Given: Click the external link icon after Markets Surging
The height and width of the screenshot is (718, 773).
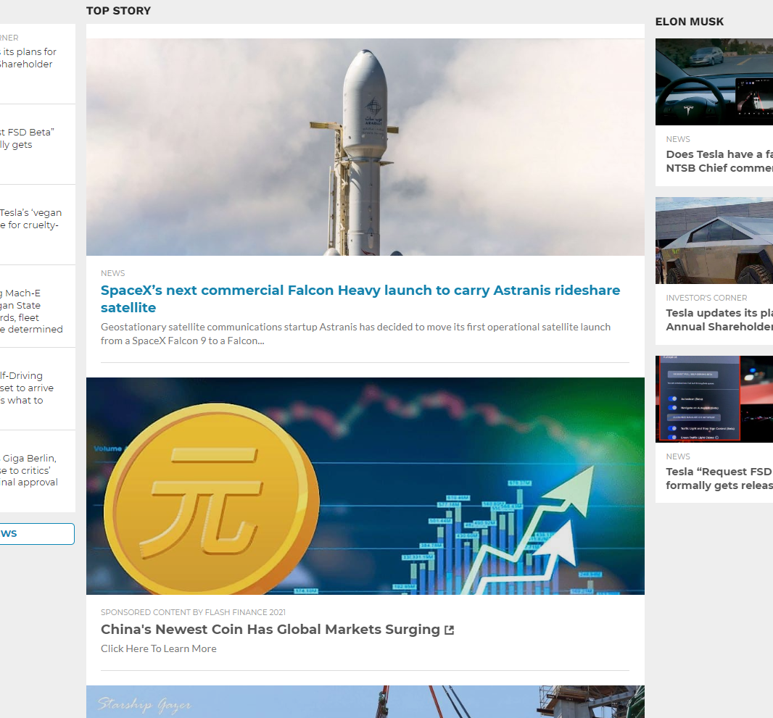Looking at the screenshot, I should pyautogui.click(x=449, y=630).
